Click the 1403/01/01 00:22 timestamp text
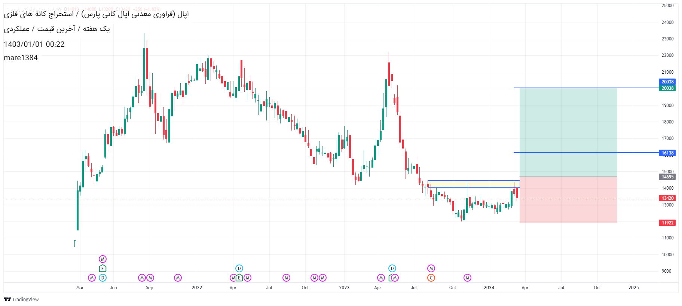Screen dimensions: 682x306 34,44
